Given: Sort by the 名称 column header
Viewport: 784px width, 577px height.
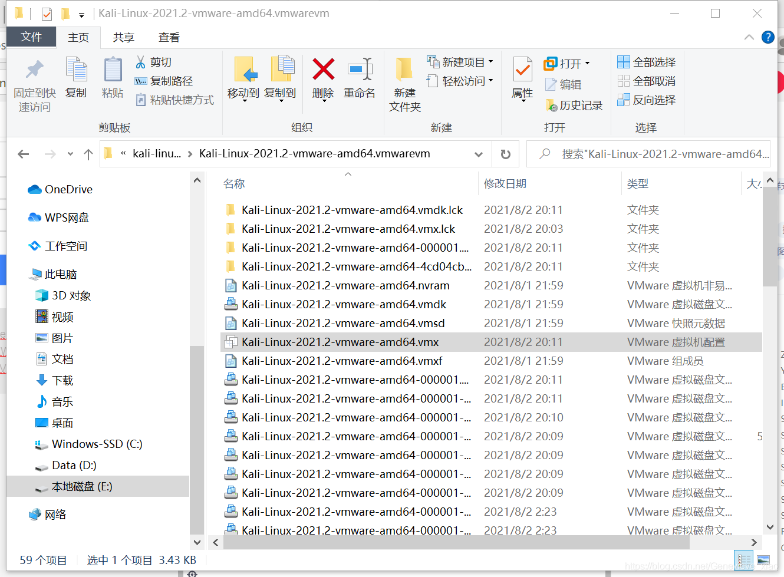Looking at the screenshot, I should (x=234, y=183).
